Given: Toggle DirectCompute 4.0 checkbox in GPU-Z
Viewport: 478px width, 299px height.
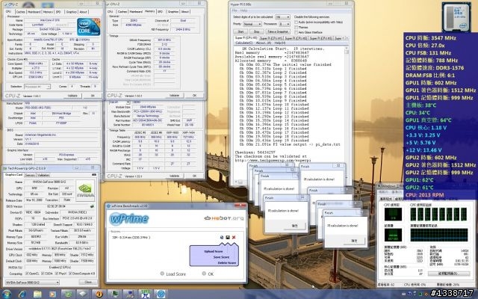Looking at the screenshot, I should click(70, 274).
